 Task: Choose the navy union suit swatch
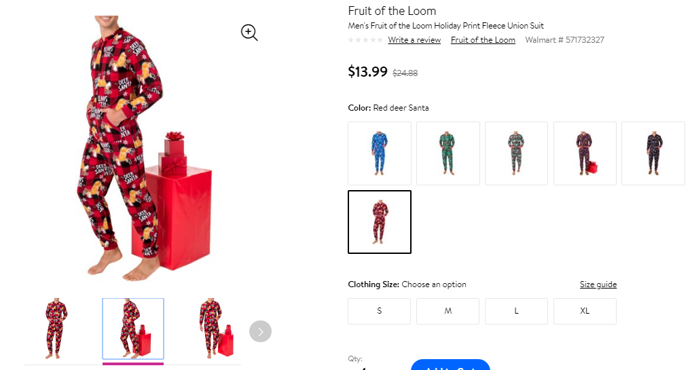tap(653, 153)
